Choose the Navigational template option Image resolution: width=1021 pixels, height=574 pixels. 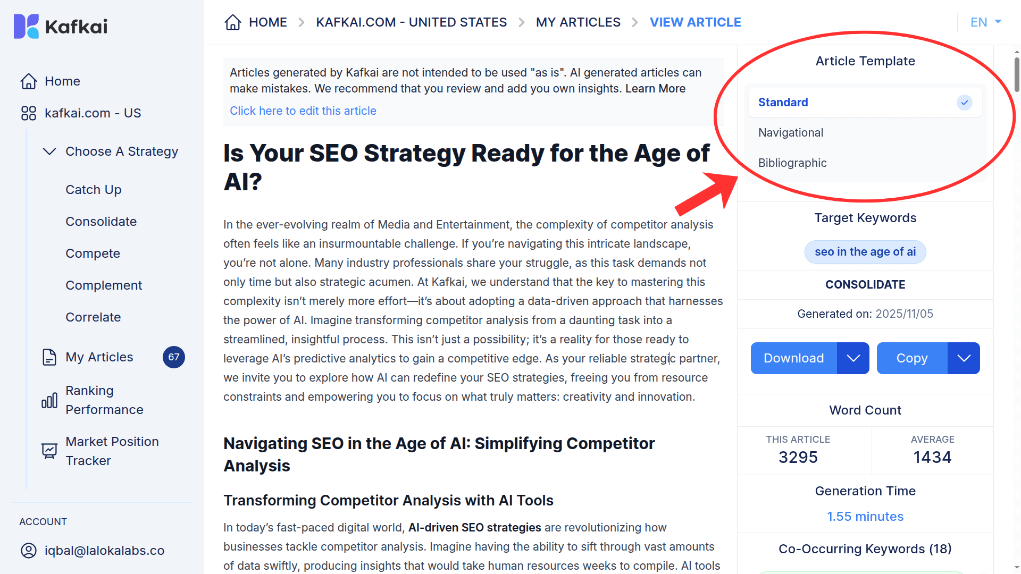tap(791, 132)
